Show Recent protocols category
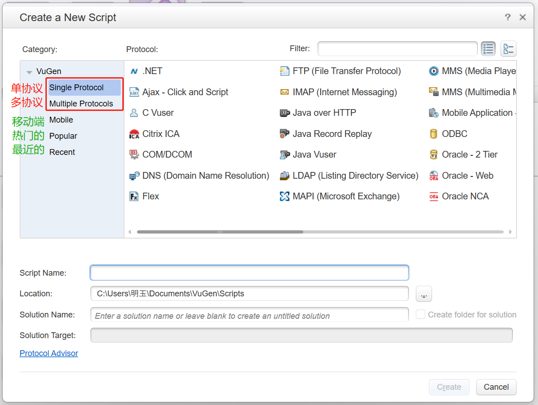This screenshot has height=405, width=538. 62,152
